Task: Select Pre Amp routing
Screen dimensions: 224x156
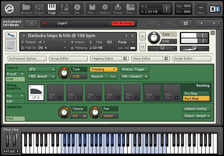Action: coord(196,93)
